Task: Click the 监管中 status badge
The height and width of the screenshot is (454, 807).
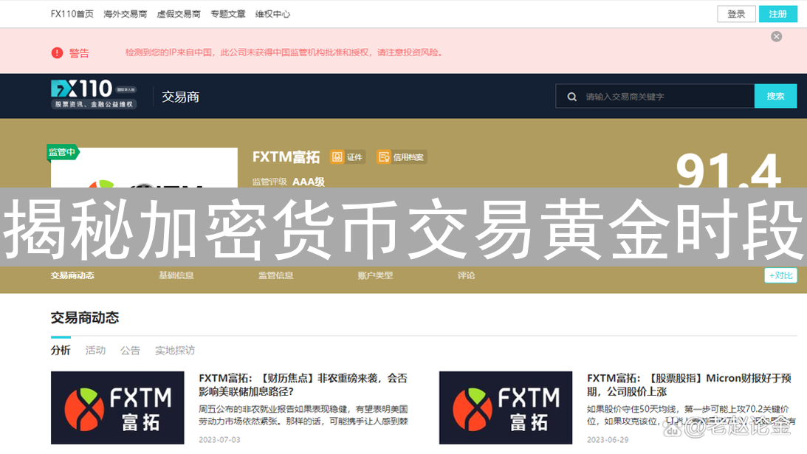Action: coord(62,152)
